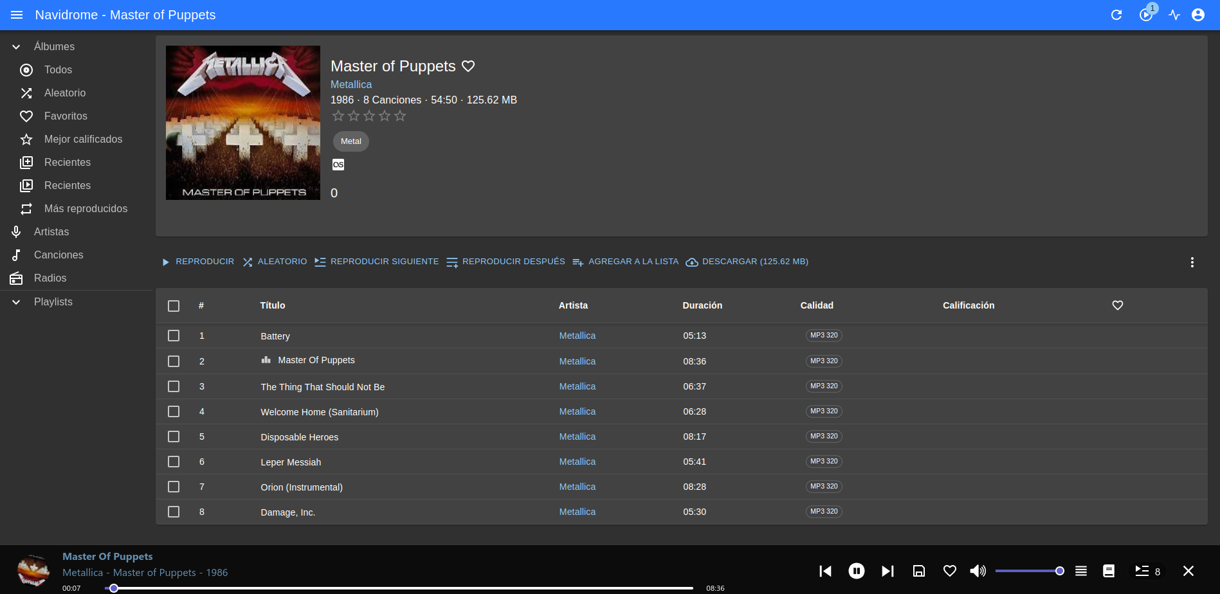Toggle the select-all tracks header checkbox
1220x594 pixels.
[x=174, y=306]
